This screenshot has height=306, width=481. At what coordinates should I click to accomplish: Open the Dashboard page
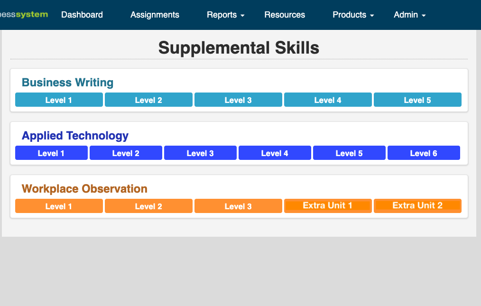click(x=82, y=15)
